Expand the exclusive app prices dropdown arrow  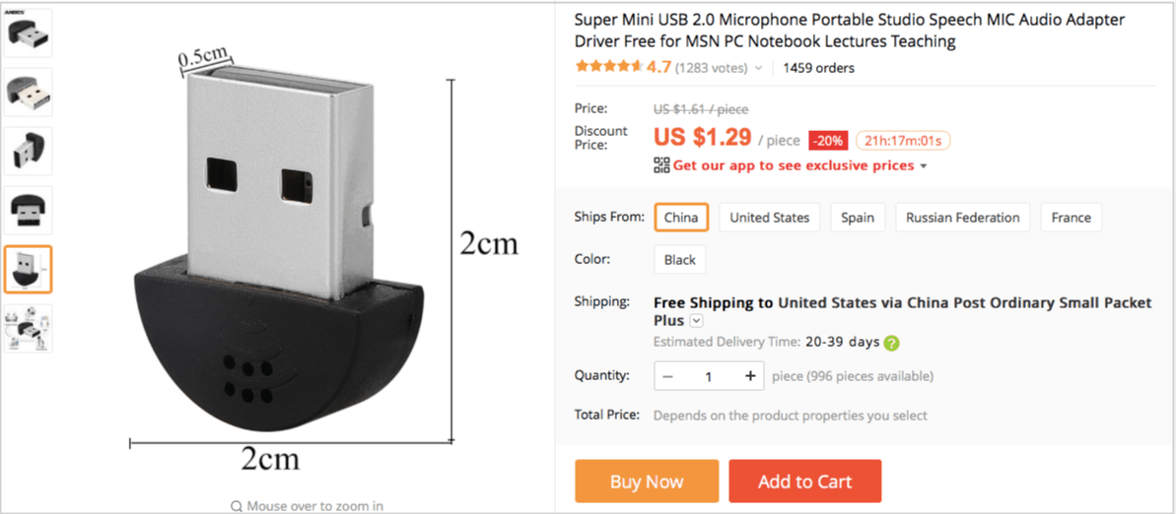coord(924,166)
